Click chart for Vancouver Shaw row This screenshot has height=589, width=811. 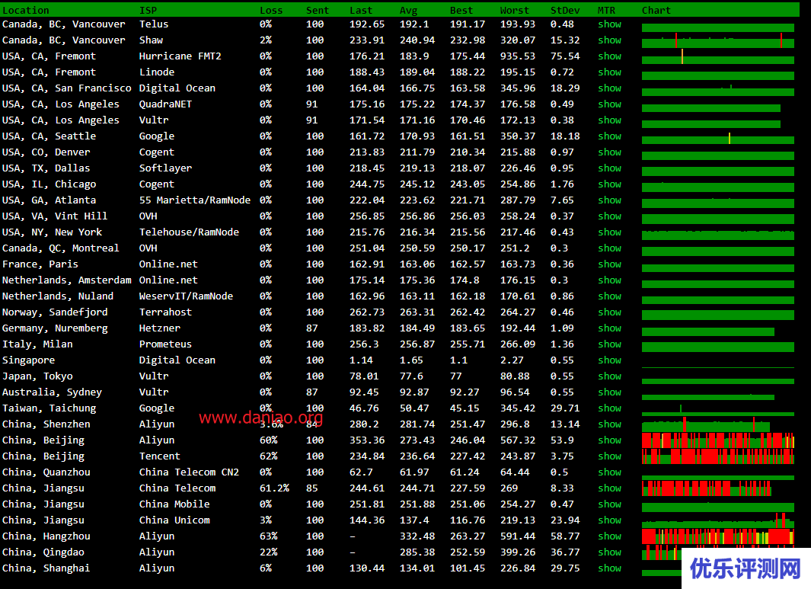click(x=717, y=40)
